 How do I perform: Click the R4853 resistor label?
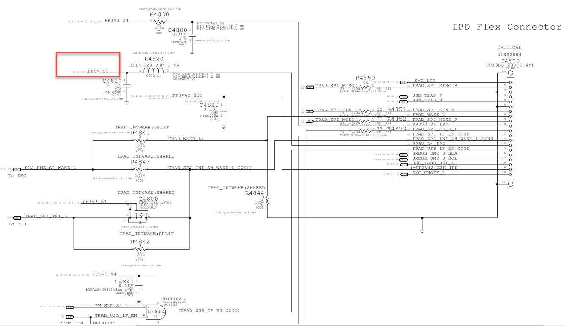(x=396, y=129)
